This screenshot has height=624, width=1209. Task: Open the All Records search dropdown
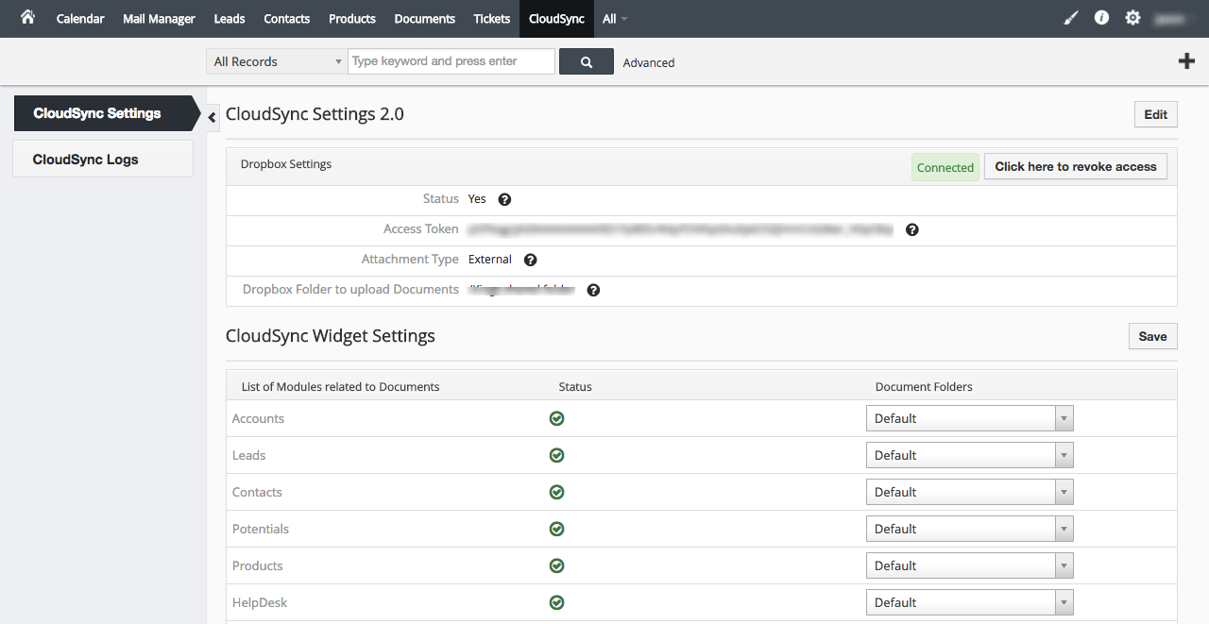coord(276,61)
